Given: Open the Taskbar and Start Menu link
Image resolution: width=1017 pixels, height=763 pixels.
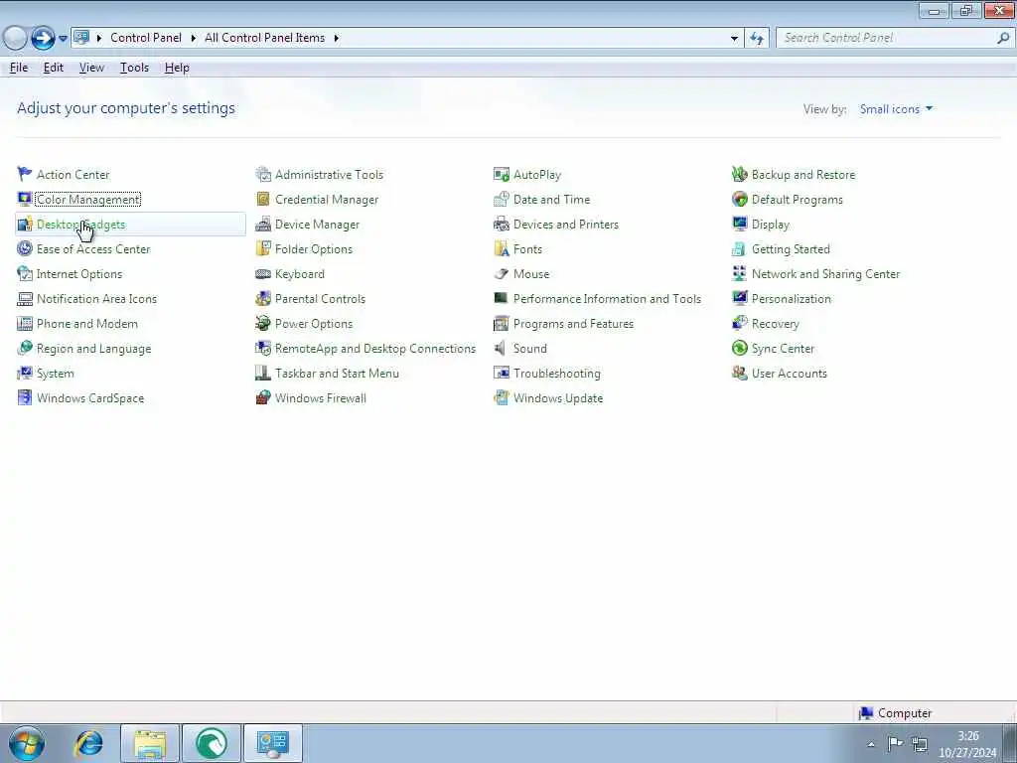Looking at the screenshot, I should pyautogui.click(x=337, y=374).
